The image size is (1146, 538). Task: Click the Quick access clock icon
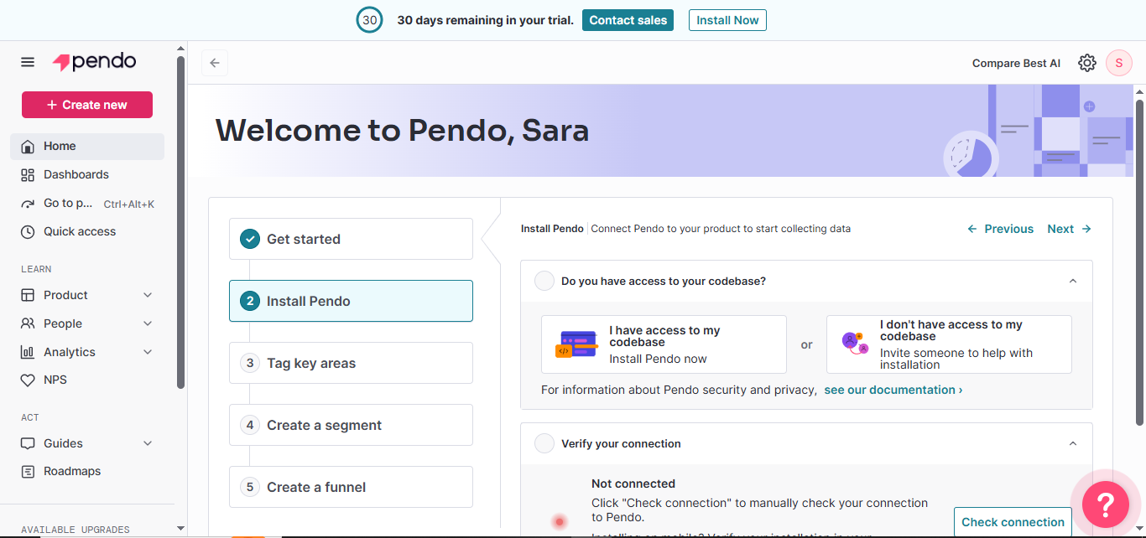point(28,231)
